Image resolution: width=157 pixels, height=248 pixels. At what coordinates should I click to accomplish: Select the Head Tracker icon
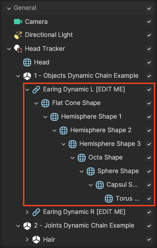click(18, 49)
